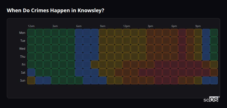Choose the Friday 11pm yellow cell
This screenshot has width=227, height=108.
click(x=214, y=65)
